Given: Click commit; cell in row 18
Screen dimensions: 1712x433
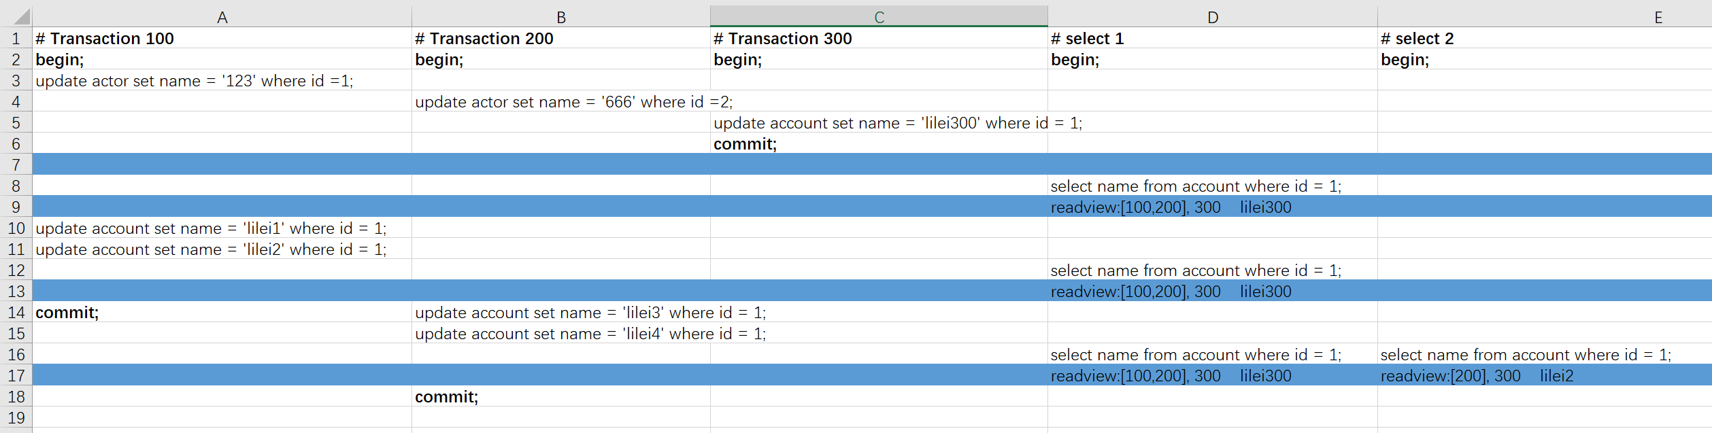Looking at the screenshot, I should (x=561, y=396).
